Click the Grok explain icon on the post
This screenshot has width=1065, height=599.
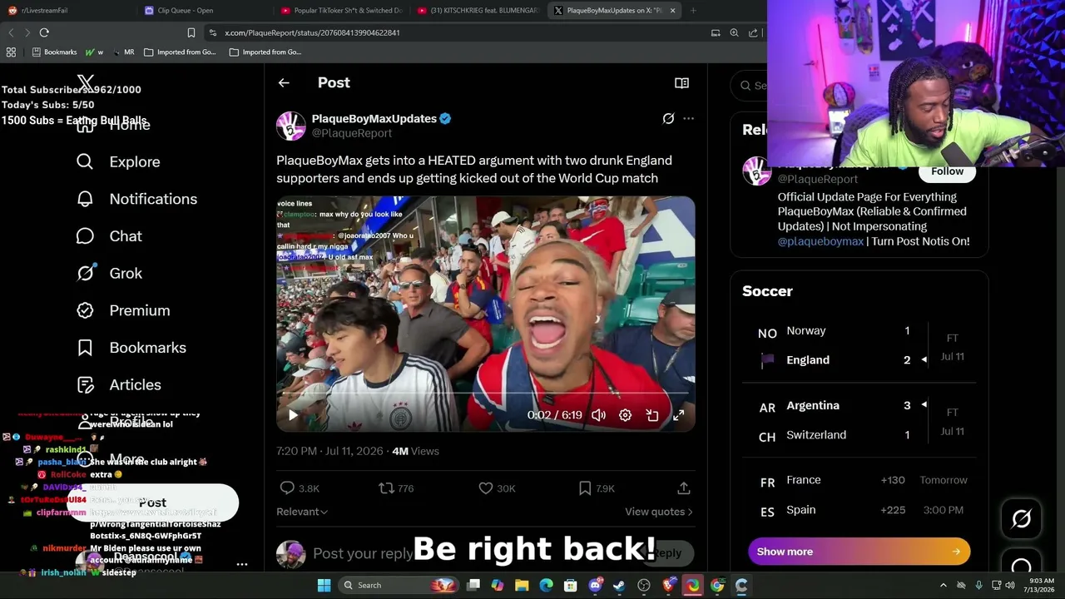click(x=668, y=119)
